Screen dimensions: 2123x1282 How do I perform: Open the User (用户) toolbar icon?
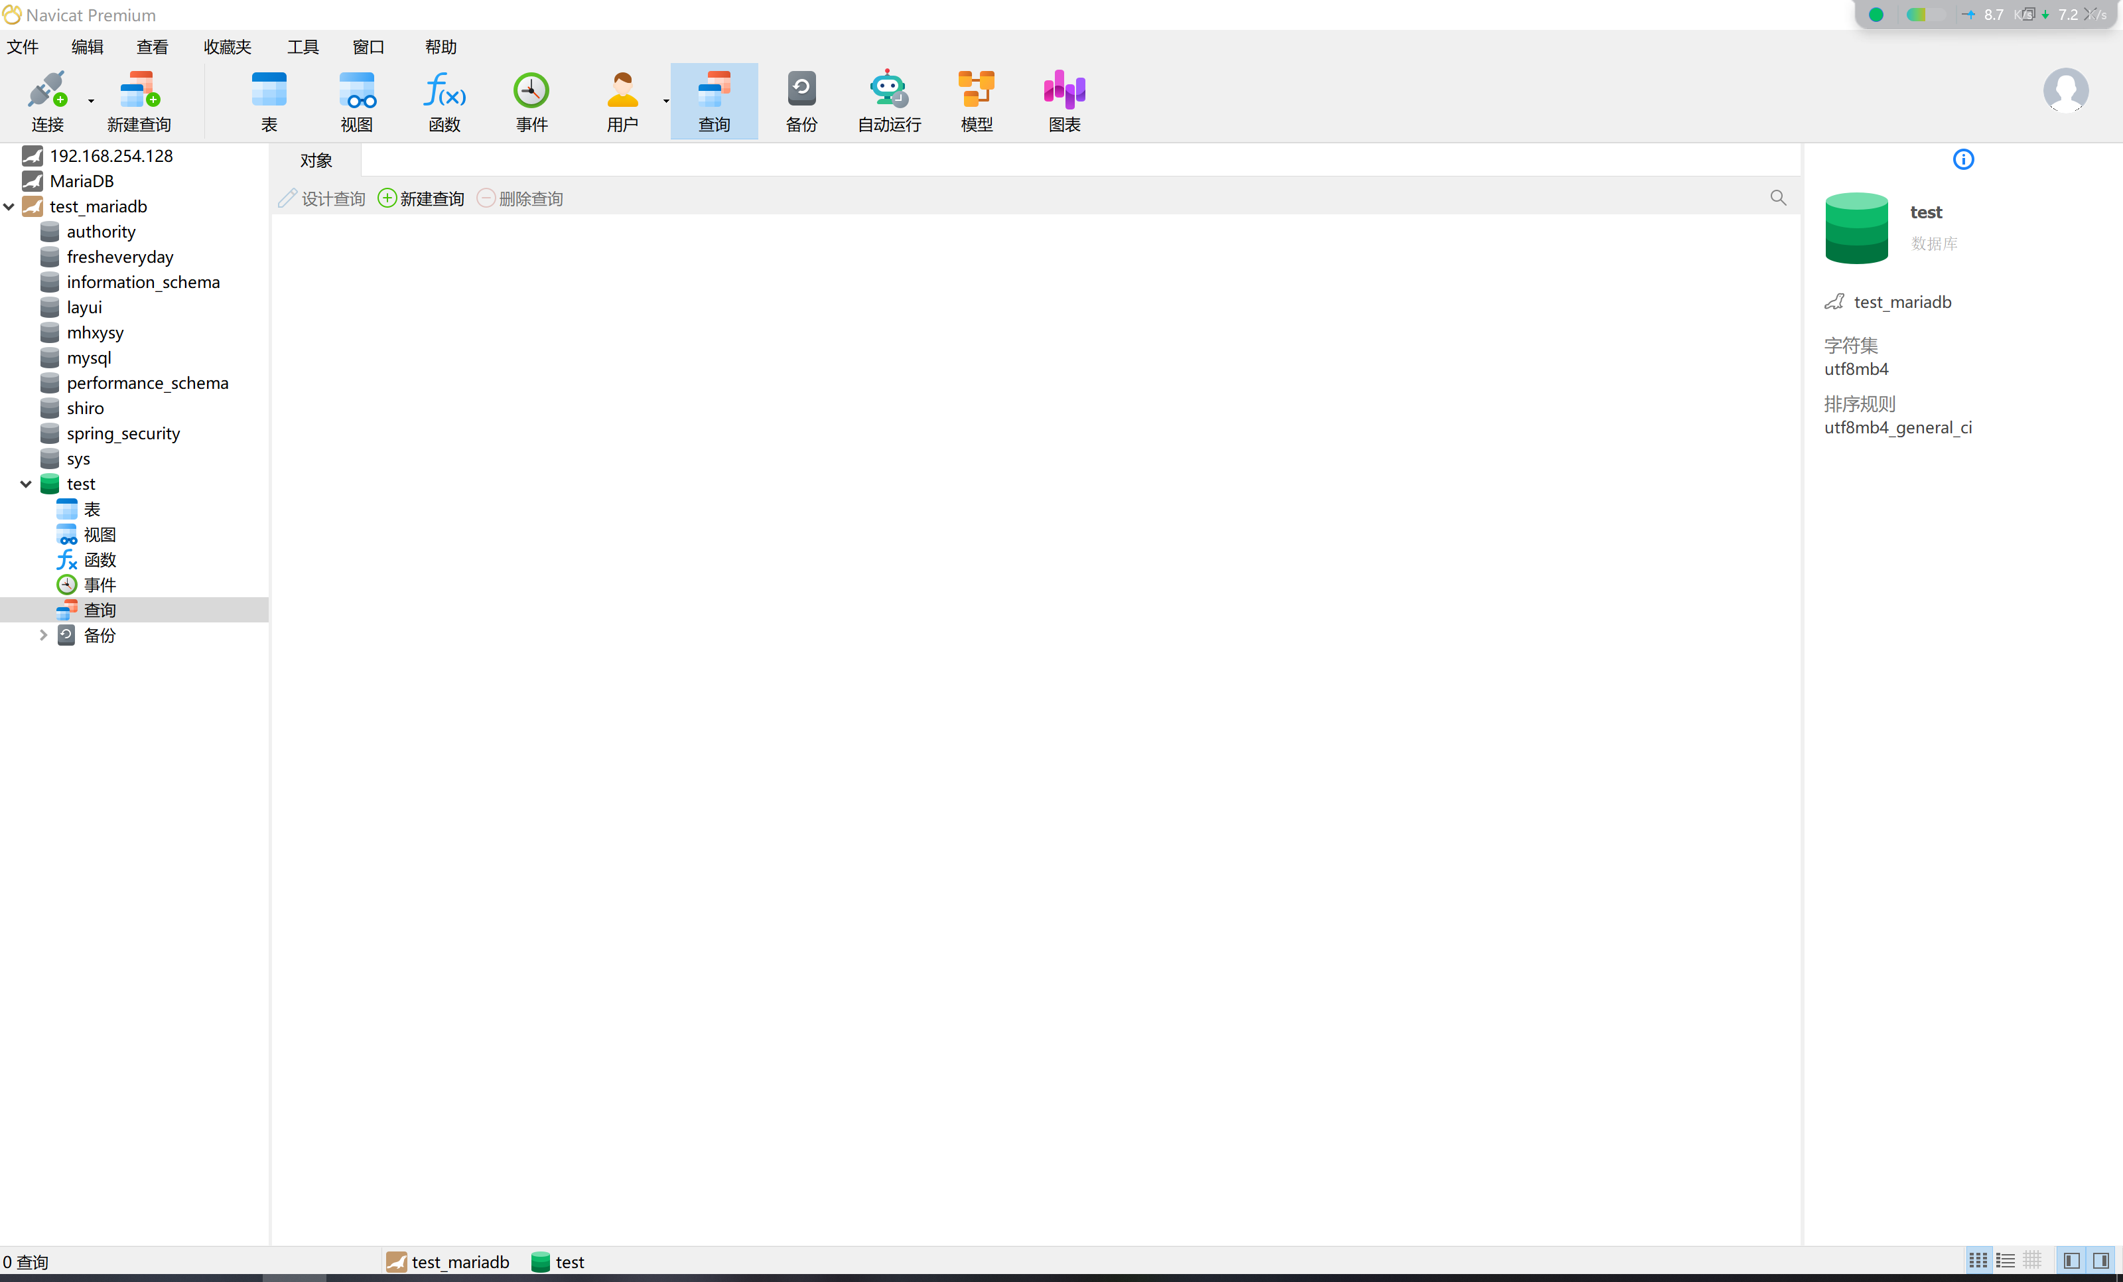(x=622, y=101)
